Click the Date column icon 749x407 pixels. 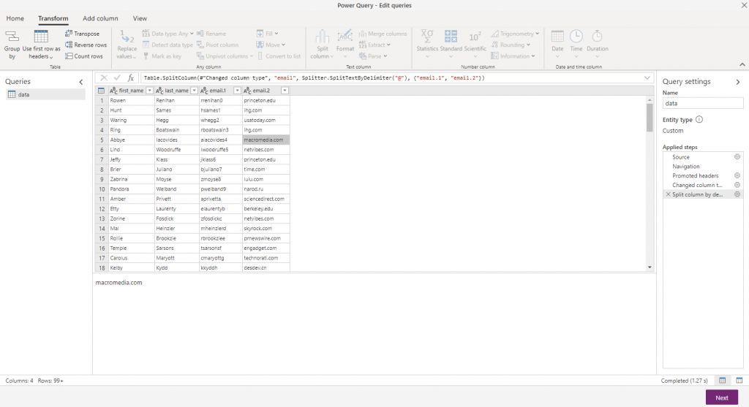pos(557,37)
